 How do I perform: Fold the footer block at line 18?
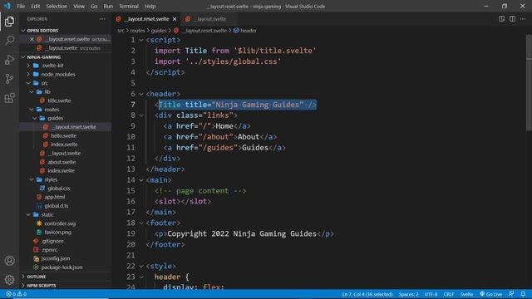click(x=141, y=223)
